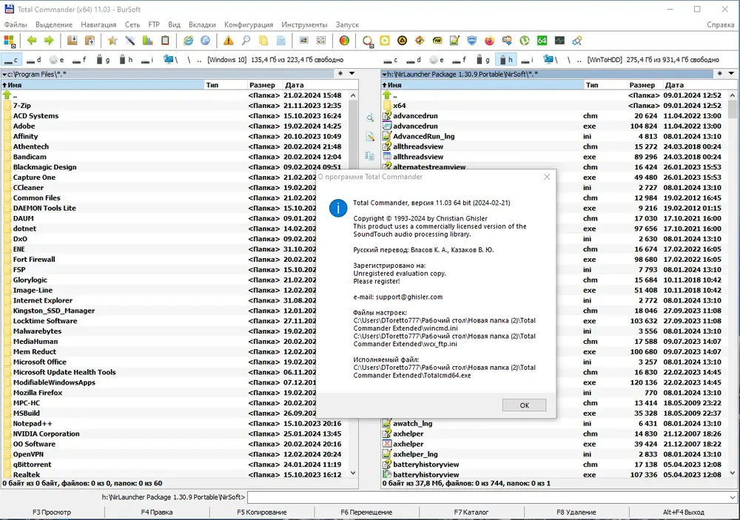Click the red-green color wheel toolbar icon
740x520 pixels.
tap(344, 41)
